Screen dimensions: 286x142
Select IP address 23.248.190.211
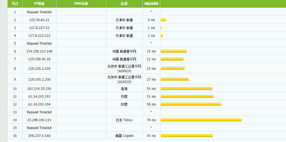pyautogui.click(x=39, y=120)
